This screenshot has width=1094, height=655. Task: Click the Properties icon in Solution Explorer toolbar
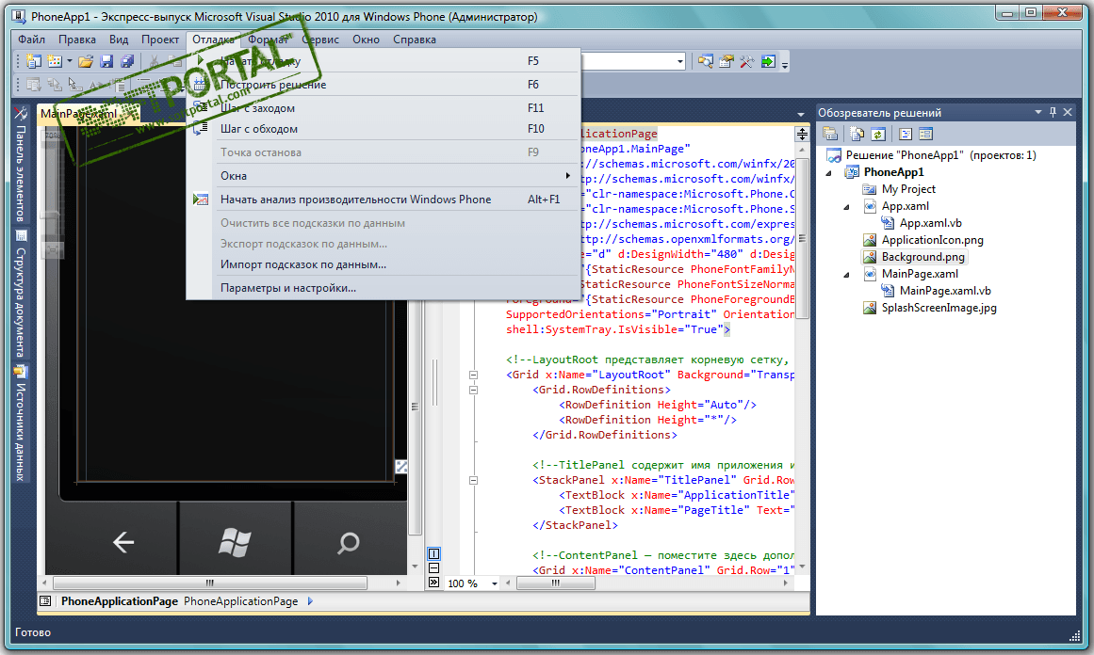830,134
